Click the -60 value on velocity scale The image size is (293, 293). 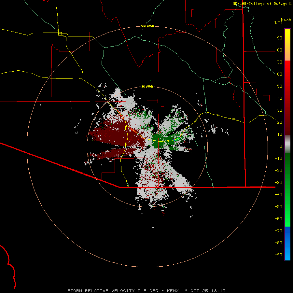pos(278,219)
